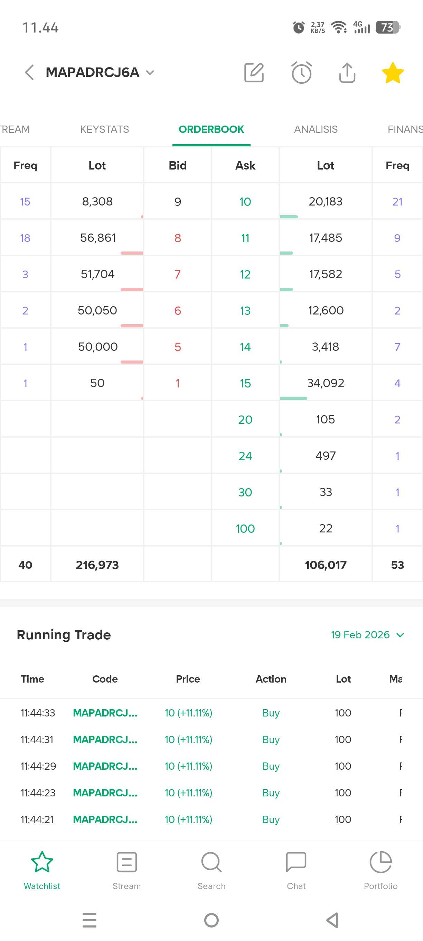The width and height of the screenshot is (423, 941).
Task: Switch to the ANALISIS tab
Action: coord(316,129)
